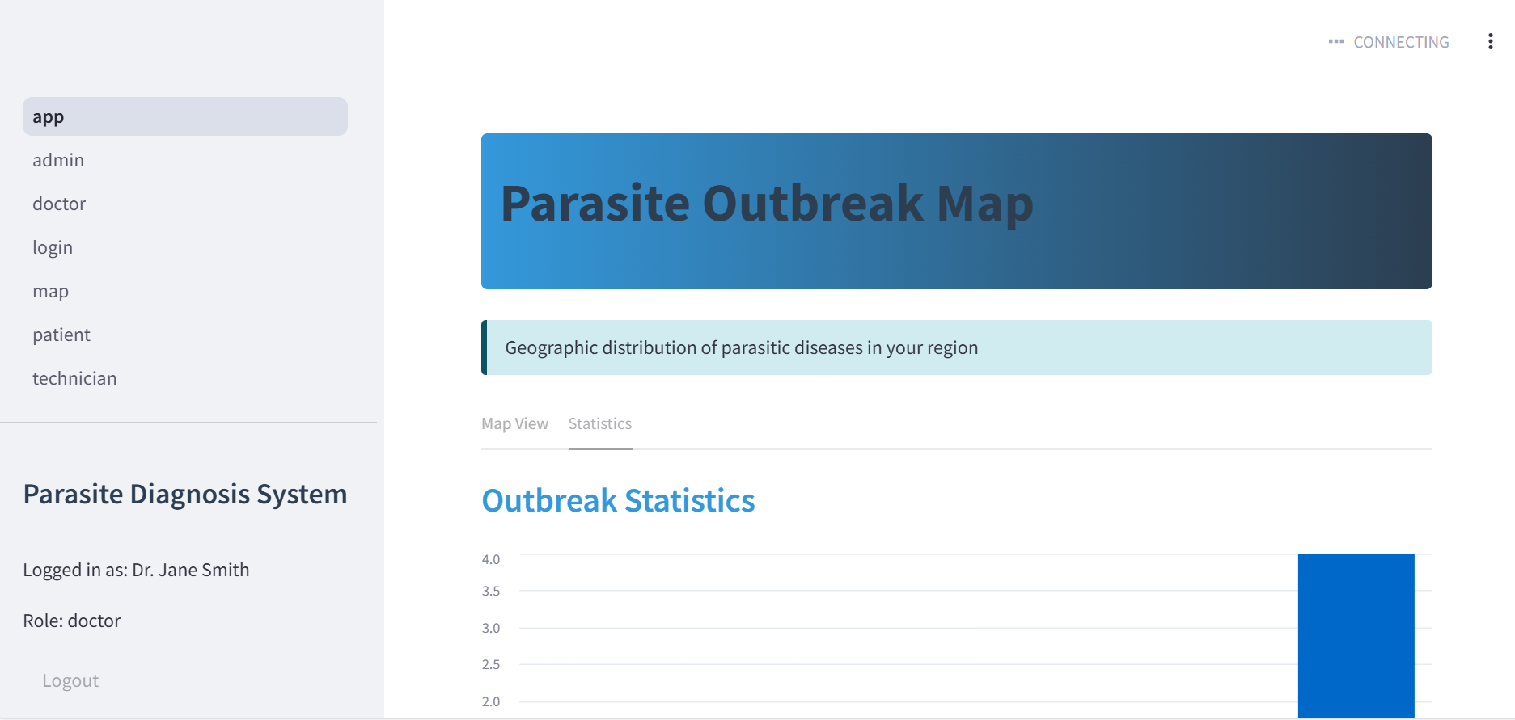Click the Parasite Outbreak Map heading
Screen dimensions: 1515x720
coord(767,203)
